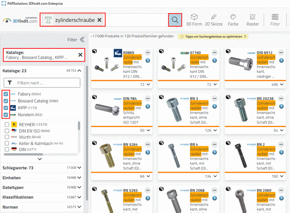The image size is (290, 213).
Task: Check the Keller & Kalmbach checkbox
Action: [x=7, y=143]
